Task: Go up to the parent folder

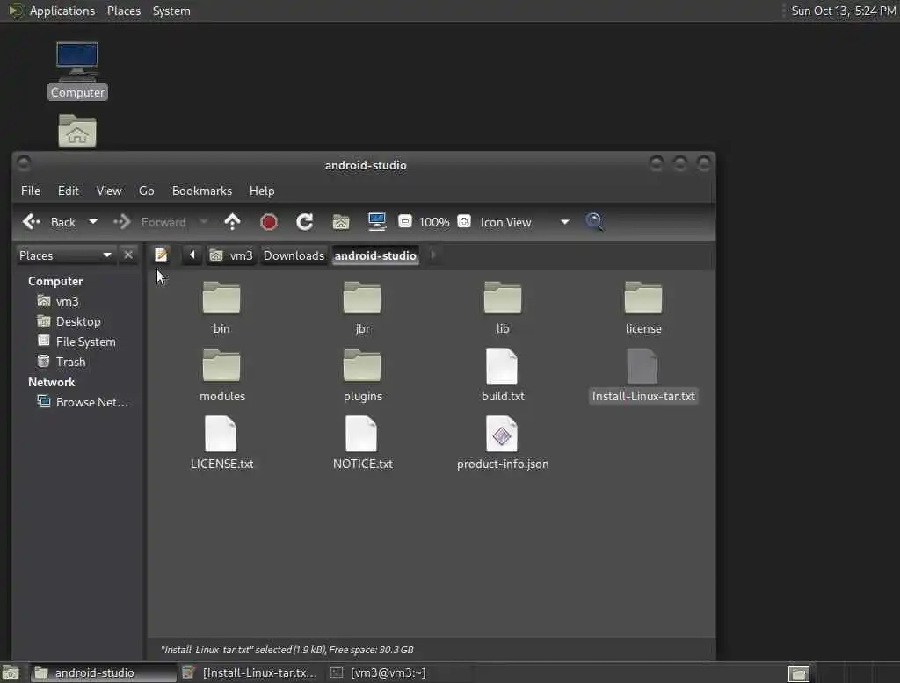Action: pyautogui.click(x=232, y=222)
